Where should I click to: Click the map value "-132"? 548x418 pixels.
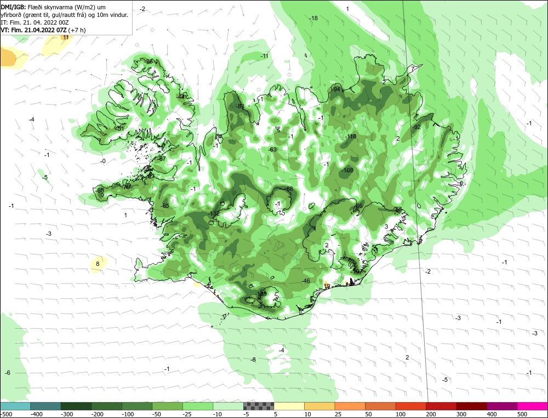coord(213,213)
